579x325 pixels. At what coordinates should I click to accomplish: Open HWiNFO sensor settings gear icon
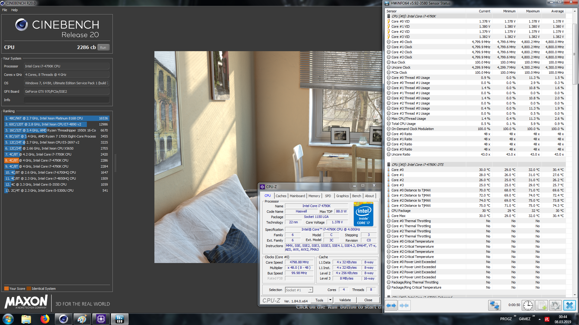click(x=555, y=305)
